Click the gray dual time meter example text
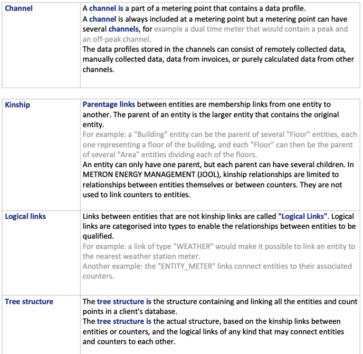363x354 pixels. pyautogui.click(x=248, y=29)
